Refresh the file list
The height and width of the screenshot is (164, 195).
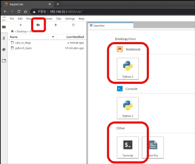coord(73,25)
